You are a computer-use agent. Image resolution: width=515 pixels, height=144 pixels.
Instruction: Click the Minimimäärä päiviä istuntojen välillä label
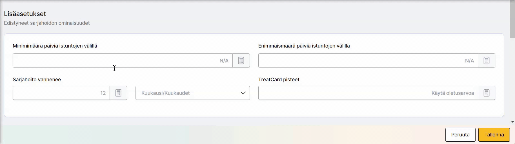55,46
